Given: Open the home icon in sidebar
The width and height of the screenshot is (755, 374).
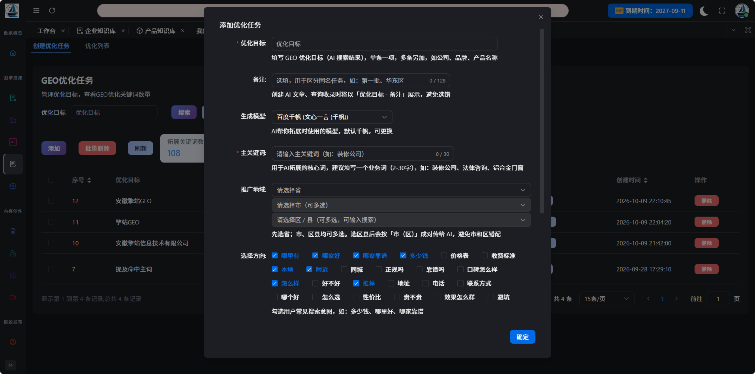Looking at the screenshot, I should coord(13,53).
